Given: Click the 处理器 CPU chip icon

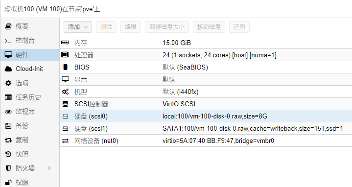Looking at the screenshot, I should click(65, 55).
